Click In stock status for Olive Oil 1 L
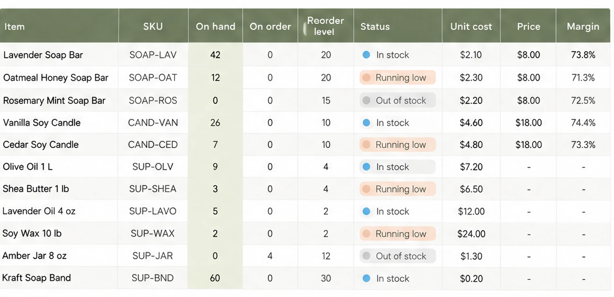 397,167
